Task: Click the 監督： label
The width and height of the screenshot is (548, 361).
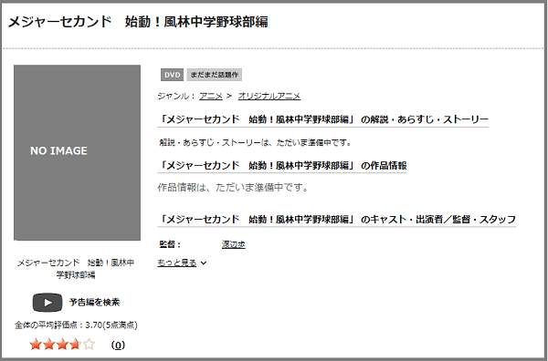Action: click(x=170, y=244)
